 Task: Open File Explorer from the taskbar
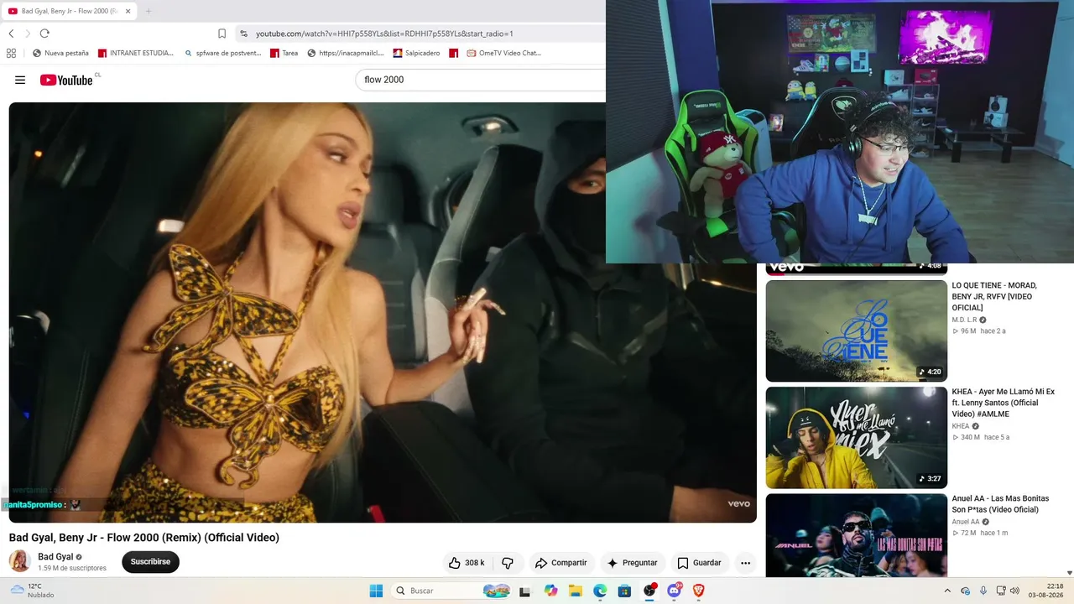coord(576,591)
